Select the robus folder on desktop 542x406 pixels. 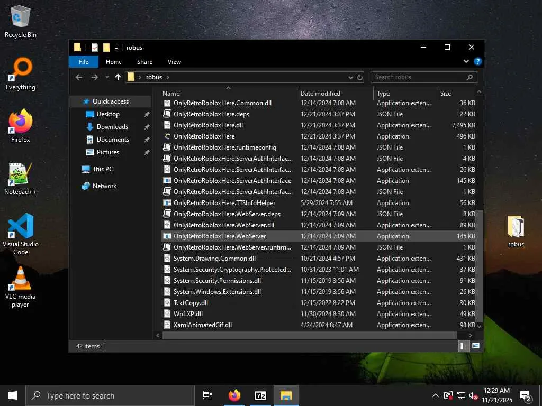pos(516,232)
